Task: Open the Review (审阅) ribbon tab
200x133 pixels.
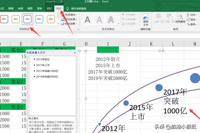Action: tap(20, 9)
